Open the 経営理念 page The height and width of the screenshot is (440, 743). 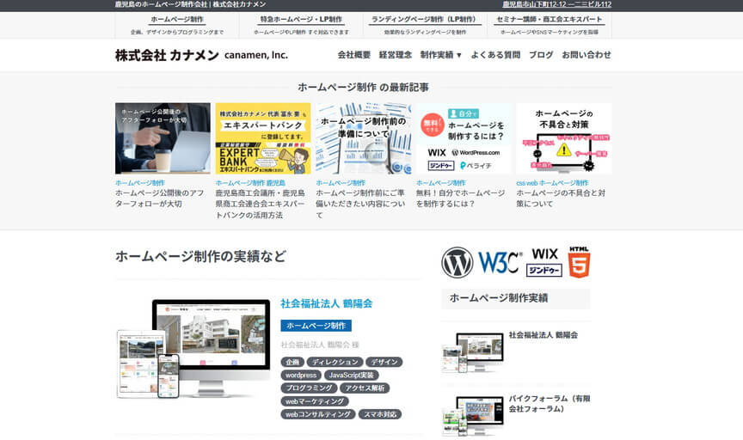tap(396, 55)
